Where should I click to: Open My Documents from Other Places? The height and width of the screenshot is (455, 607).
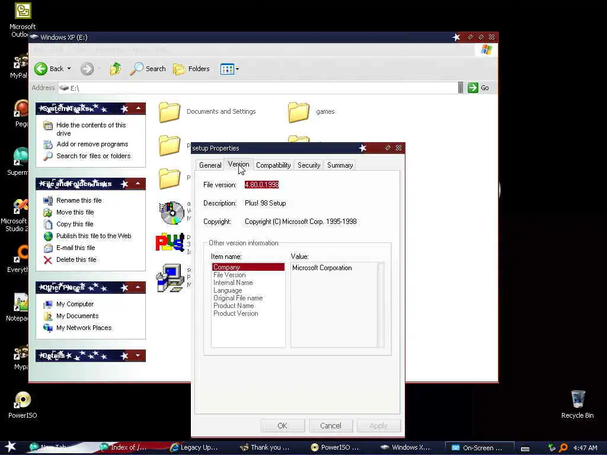tap(78, 316)
